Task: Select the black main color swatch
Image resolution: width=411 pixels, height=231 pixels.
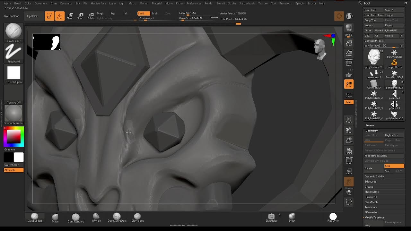Action: pos(9,157)
